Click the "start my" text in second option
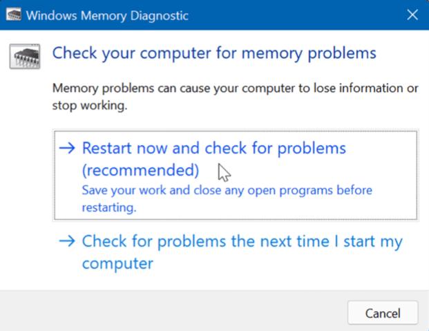429x331 pixels. click(373, 242)
